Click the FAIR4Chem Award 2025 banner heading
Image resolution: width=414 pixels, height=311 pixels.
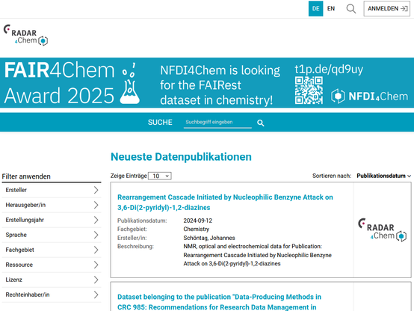[59, 83]
